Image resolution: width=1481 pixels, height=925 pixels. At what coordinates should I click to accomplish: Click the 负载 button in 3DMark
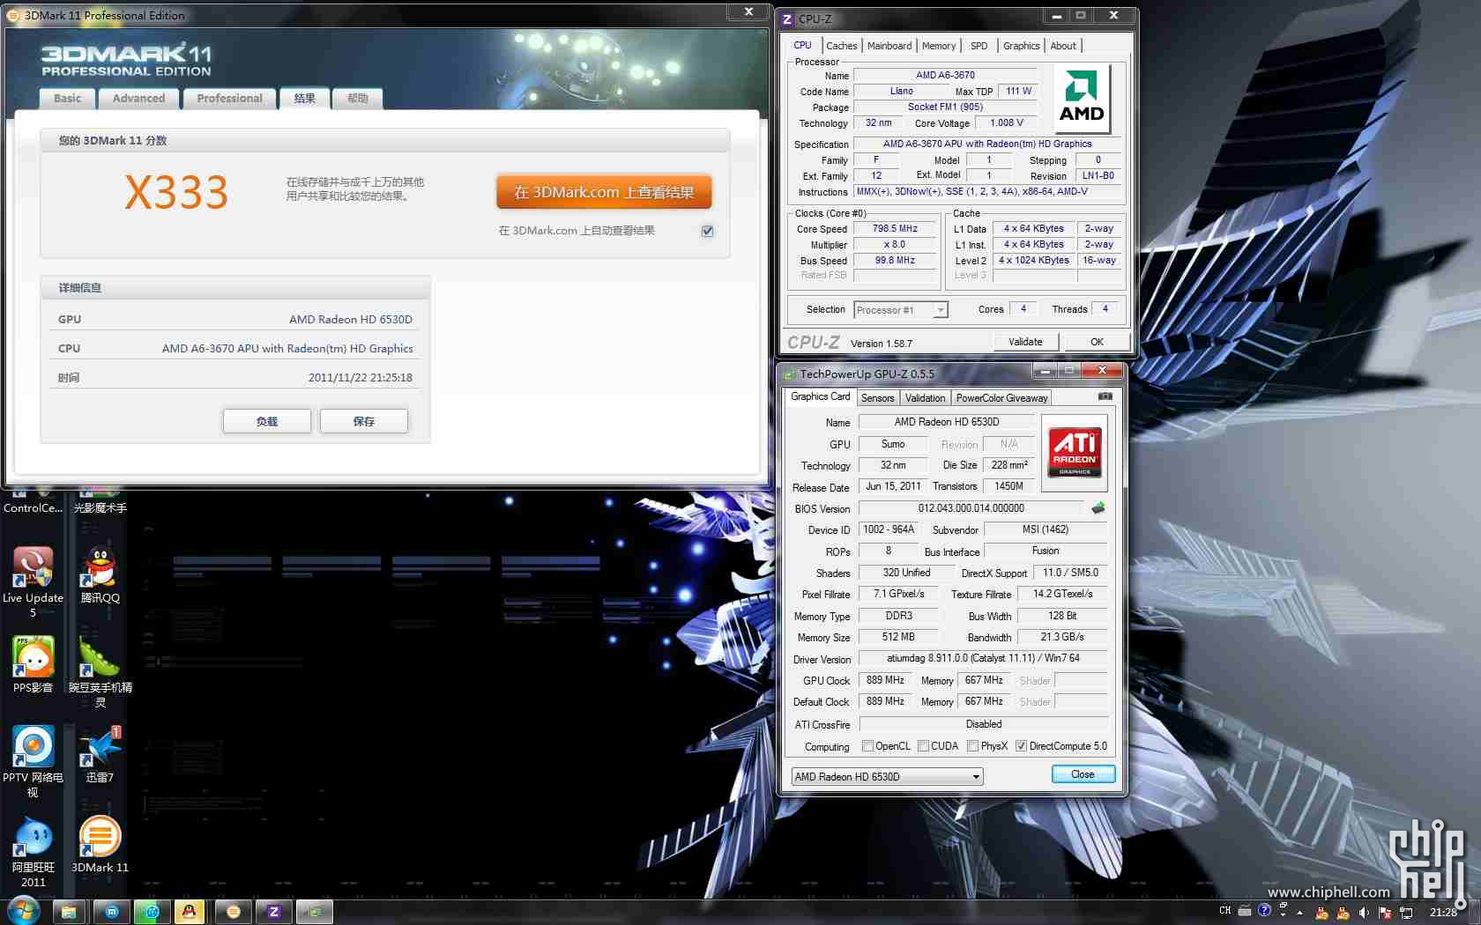click(266, 421)
